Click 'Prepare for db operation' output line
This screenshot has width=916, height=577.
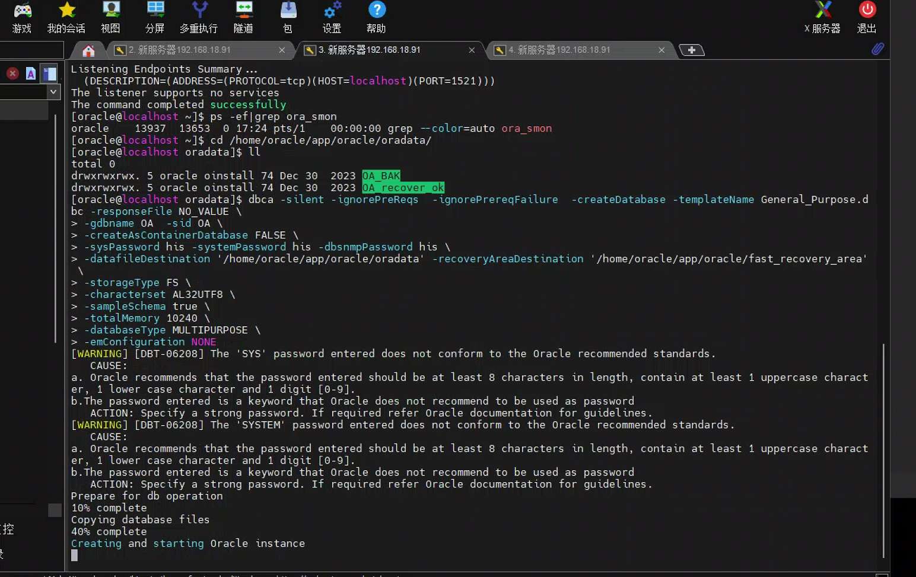tap(147, 496)
